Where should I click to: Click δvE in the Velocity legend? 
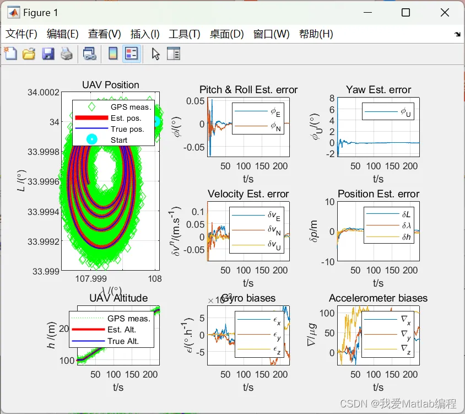(x=274, y=216)
